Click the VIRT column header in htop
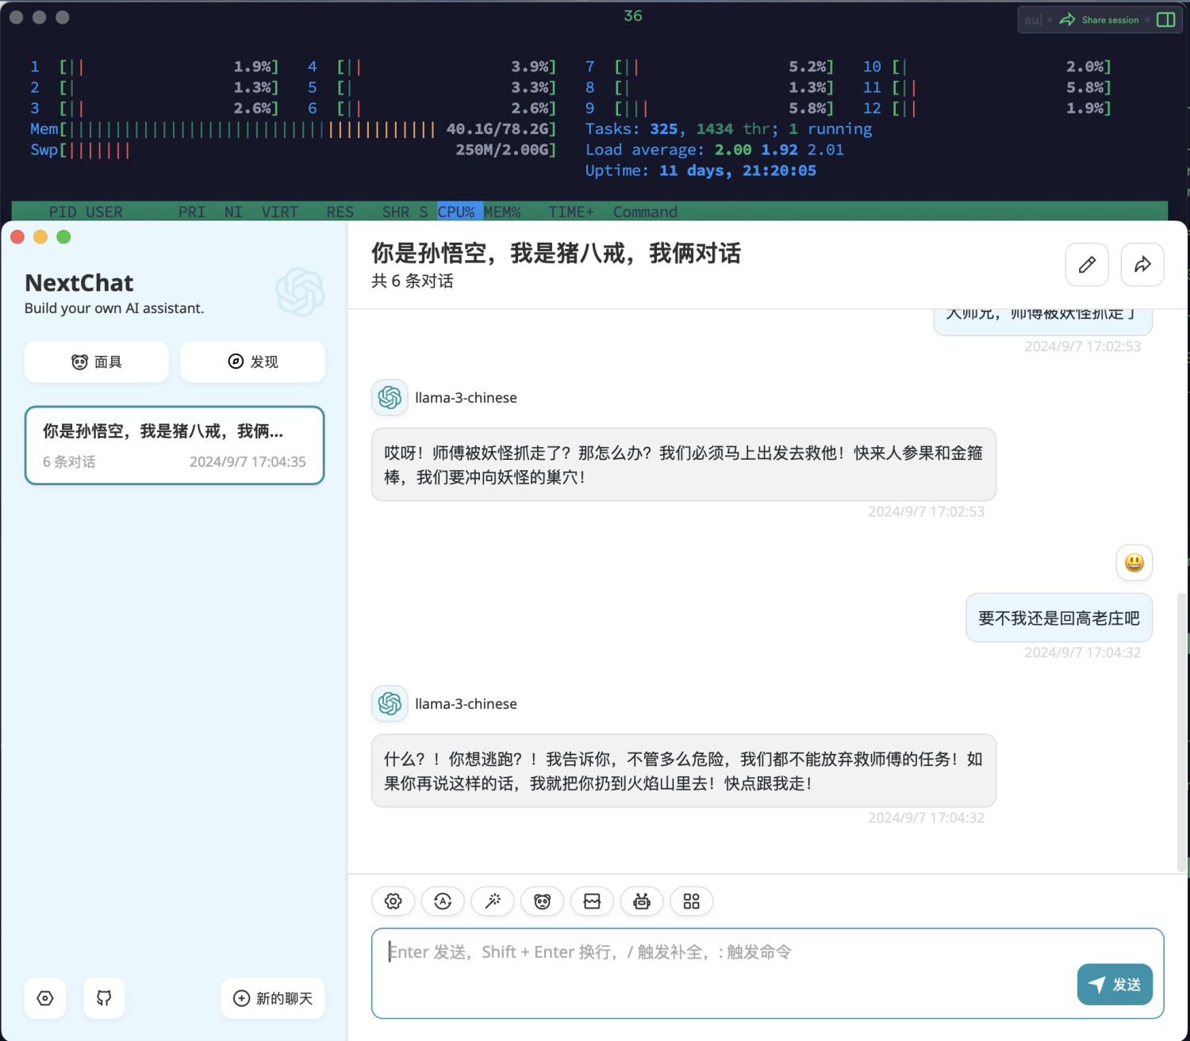 coord(280,212)
